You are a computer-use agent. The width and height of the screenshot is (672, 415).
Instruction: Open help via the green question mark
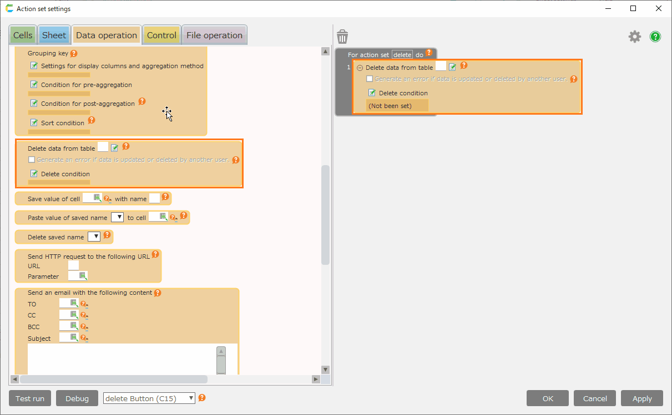coord(655,37)
